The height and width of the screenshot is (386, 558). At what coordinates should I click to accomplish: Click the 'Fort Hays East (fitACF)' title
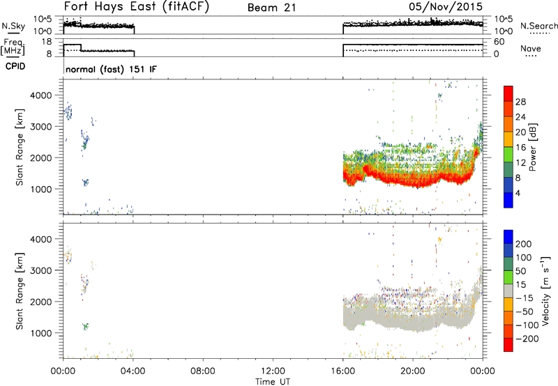tap(137, 6)
